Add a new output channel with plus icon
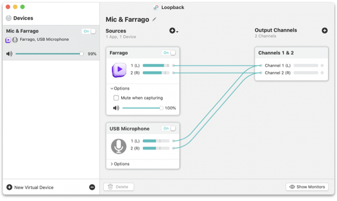The width and height of the screenshot is (337, 201). [x=324, y=30]
